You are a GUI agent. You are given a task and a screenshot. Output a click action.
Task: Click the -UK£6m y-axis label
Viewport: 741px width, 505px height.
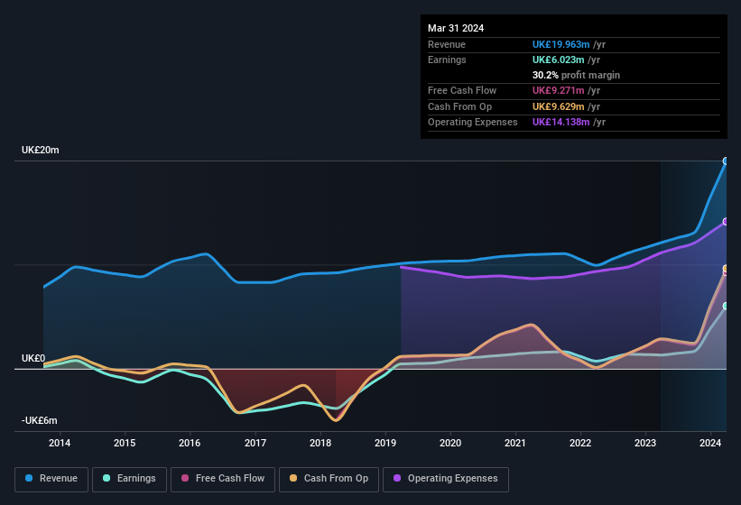click(x=39, y=420)
